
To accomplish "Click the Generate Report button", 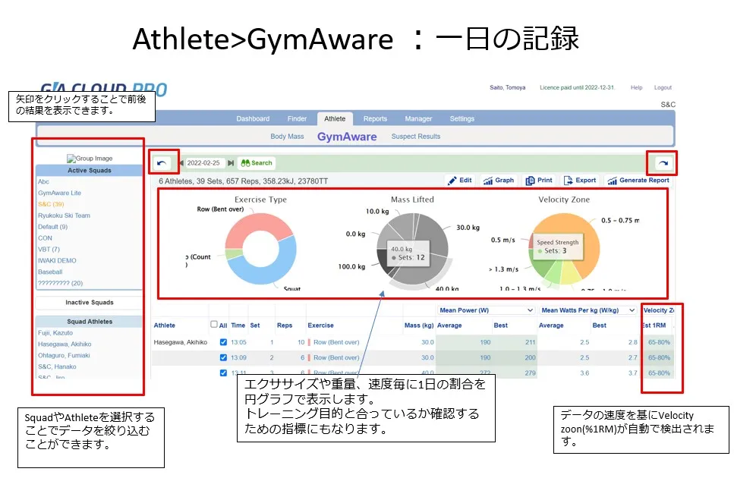I will 638,181.
